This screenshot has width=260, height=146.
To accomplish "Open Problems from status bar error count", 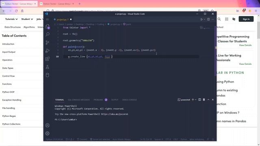I will pos(69,140).
